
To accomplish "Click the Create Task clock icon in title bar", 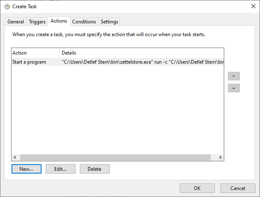I will pyautogui.click(x=7, y=6).
